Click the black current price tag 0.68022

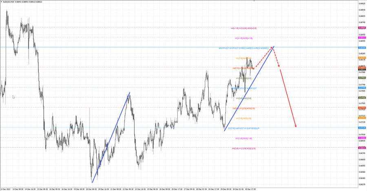tap(362, 69)
